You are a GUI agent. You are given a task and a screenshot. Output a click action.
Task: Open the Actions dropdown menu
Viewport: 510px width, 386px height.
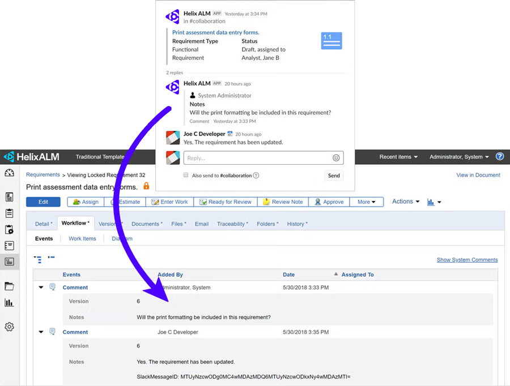click(x=405, y=201)
